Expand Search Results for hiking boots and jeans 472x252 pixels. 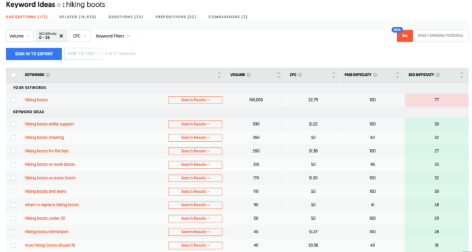pyautogui.click(x=195, y=192)
